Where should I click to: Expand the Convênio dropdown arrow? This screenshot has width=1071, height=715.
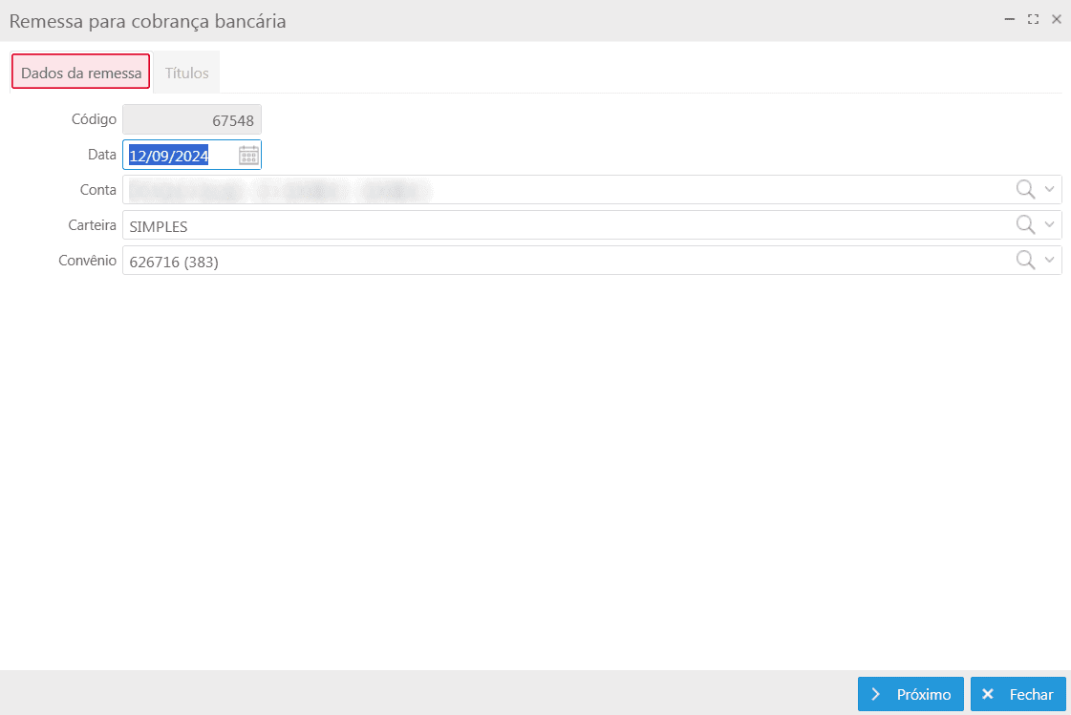coord(1050,261)
